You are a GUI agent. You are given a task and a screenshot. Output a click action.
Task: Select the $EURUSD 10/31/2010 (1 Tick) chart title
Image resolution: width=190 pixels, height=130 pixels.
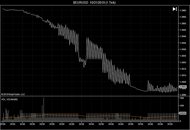coord(94,2)
